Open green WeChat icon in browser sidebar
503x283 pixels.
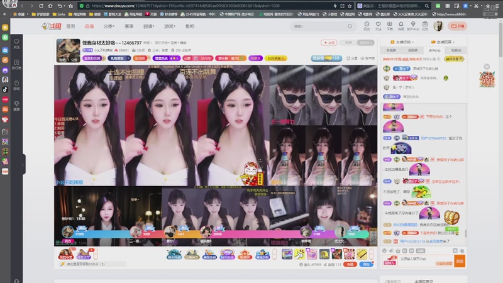(5, 37)
